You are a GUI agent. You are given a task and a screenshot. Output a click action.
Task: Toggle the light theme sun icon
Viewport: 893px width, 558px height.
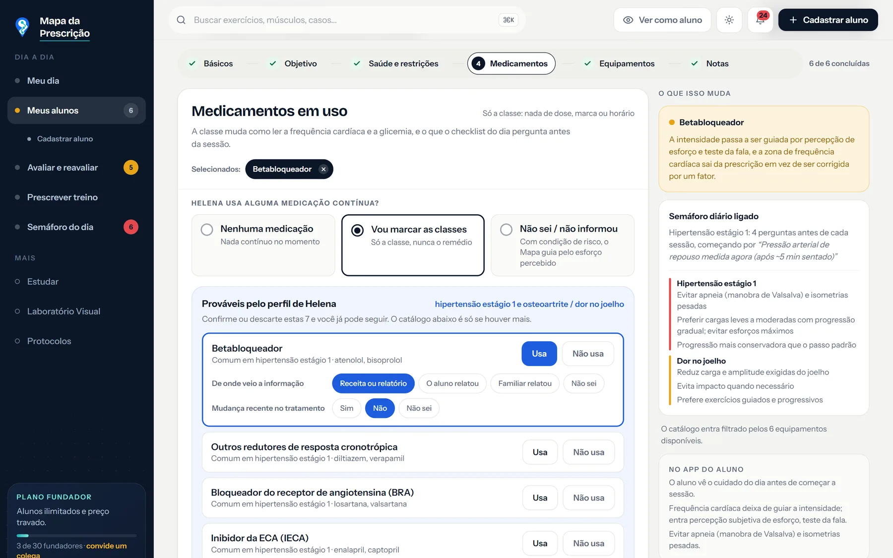point(729,20)
